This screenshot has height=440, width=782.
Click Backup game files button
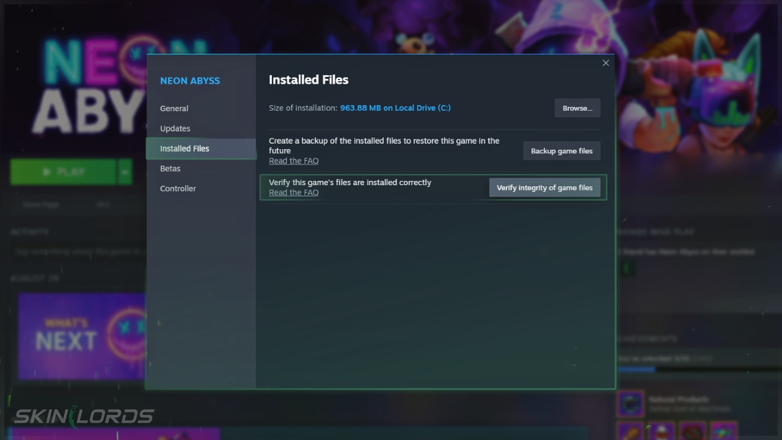[561, 151]
